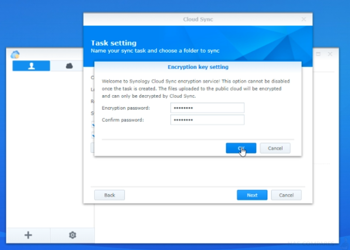This screenshot has width=350, height=250.
Task: Cancel the Task setting wizard
Action: [286, 195]
